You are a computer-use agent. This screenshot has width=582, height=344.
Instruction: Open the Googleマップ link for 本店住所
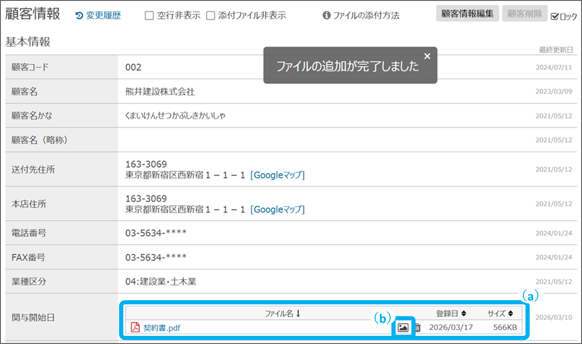point(277,209)
